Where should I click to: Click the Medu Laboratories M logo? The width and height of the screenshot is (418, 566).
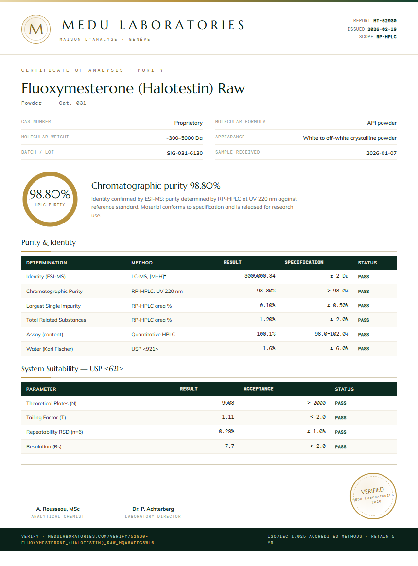click(36, 29)
